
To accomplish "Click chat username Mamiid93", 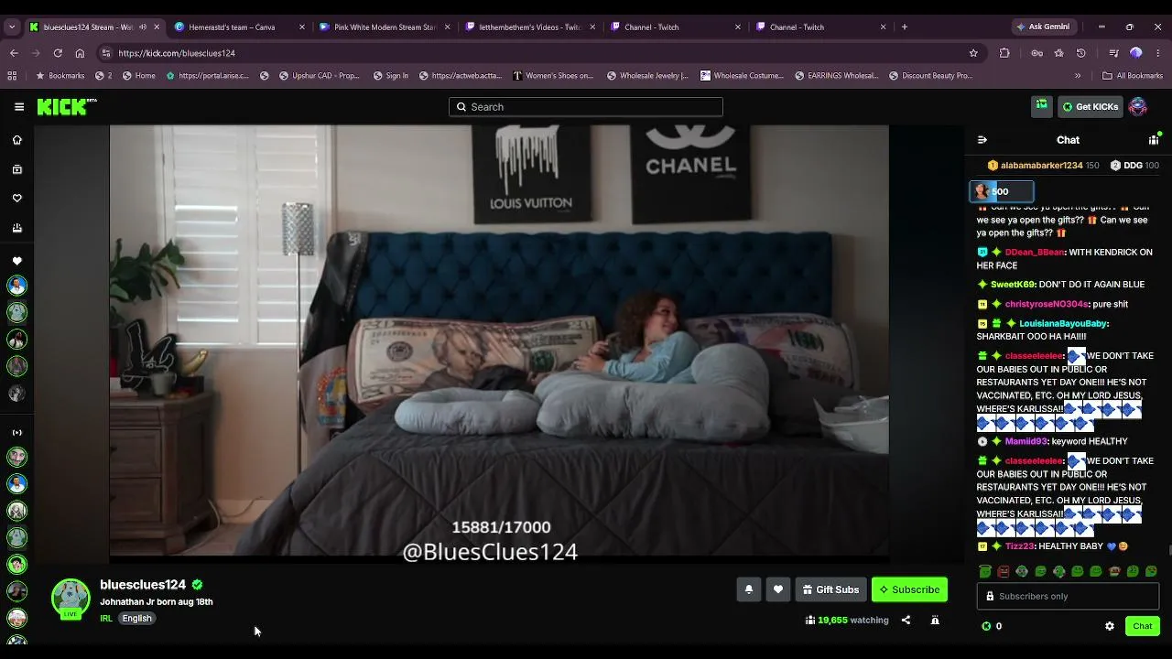I will (1025, 441).
